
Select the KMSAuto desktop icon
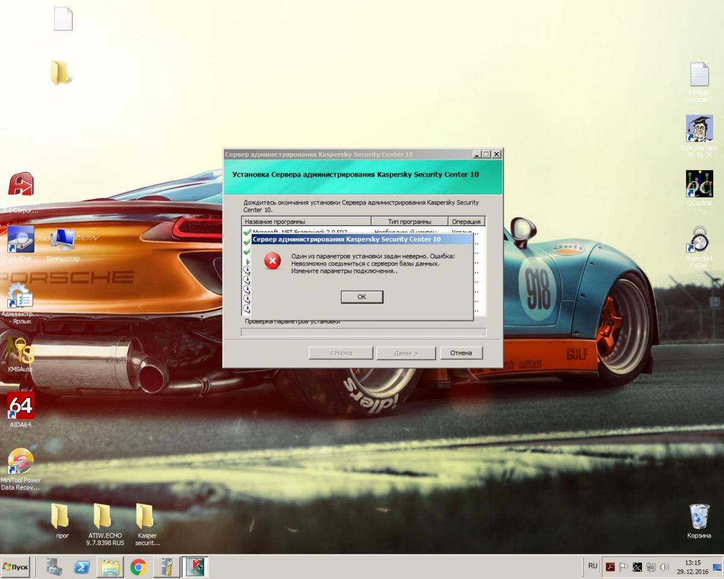[x=21, y=355]
